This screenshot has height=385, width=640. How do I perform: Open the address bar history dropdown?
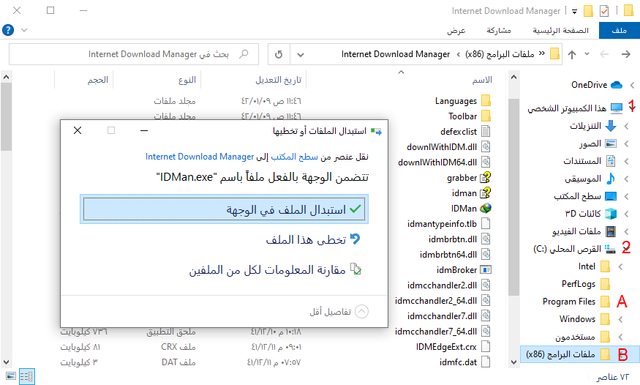(x=301, y=54)
